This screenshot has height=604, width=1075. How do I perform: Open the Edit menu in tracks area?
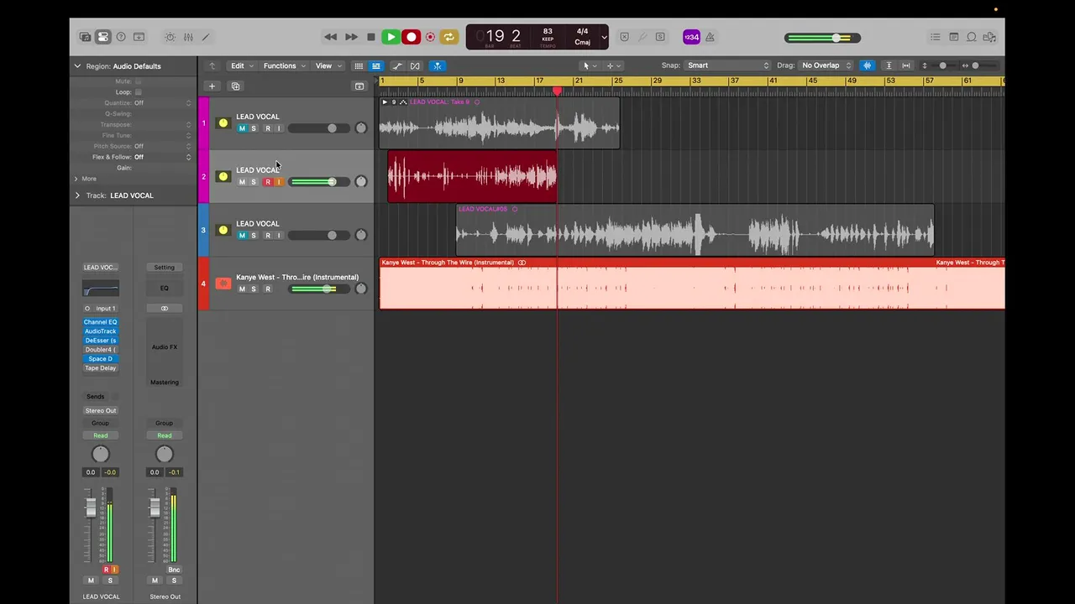241,65
